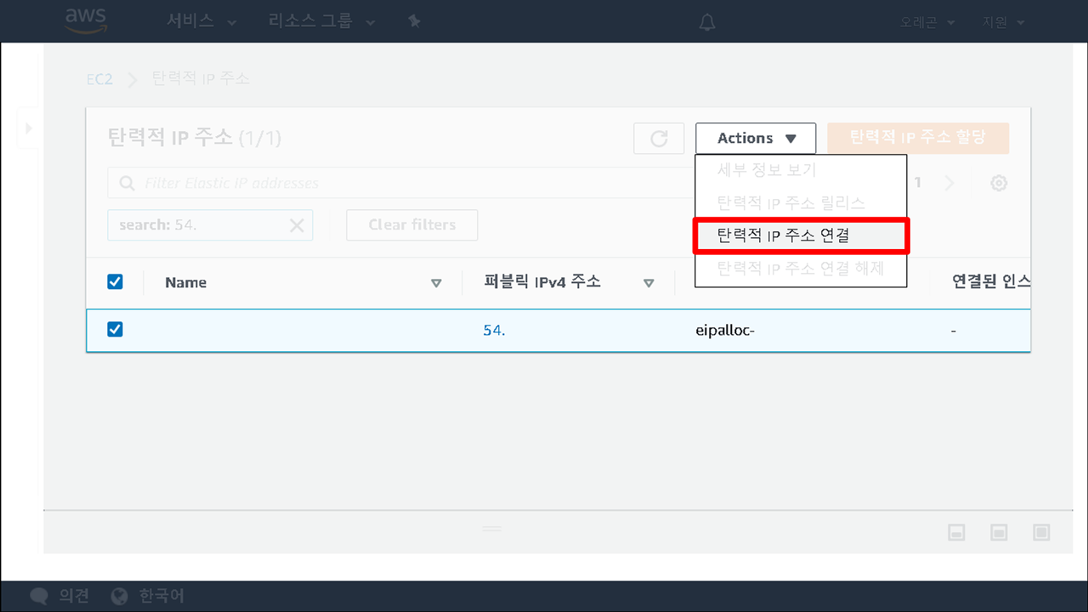Go to EC2 breadcrumb link

coord(99,79)
